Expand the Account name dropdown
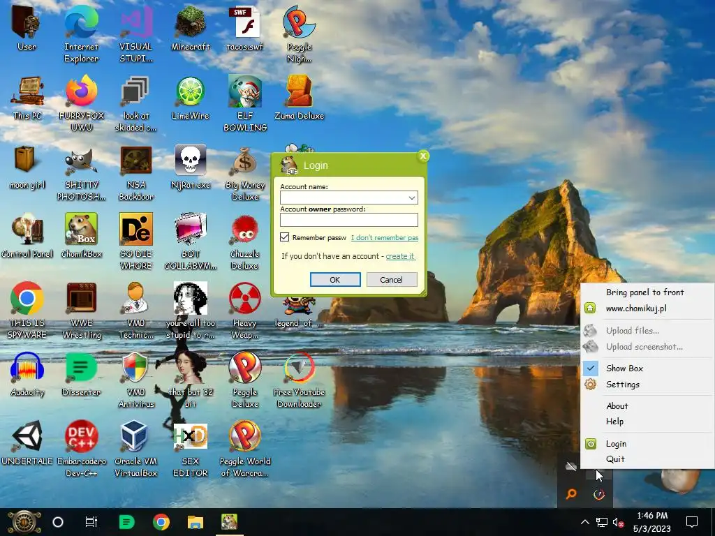Image resolution: width=715 pixels, height=536 pixels. point(411,198)
